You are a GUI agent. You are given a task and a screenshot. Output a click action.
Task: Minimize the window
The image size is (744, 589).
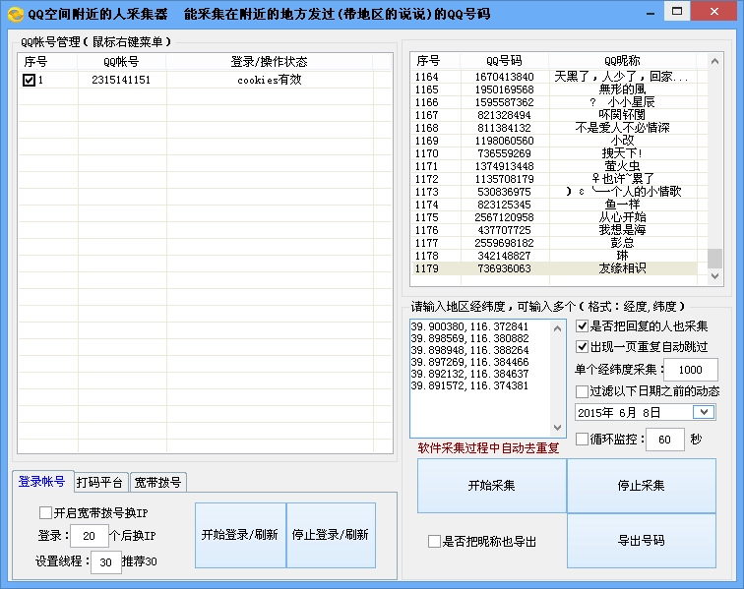(x=651, y=13)
